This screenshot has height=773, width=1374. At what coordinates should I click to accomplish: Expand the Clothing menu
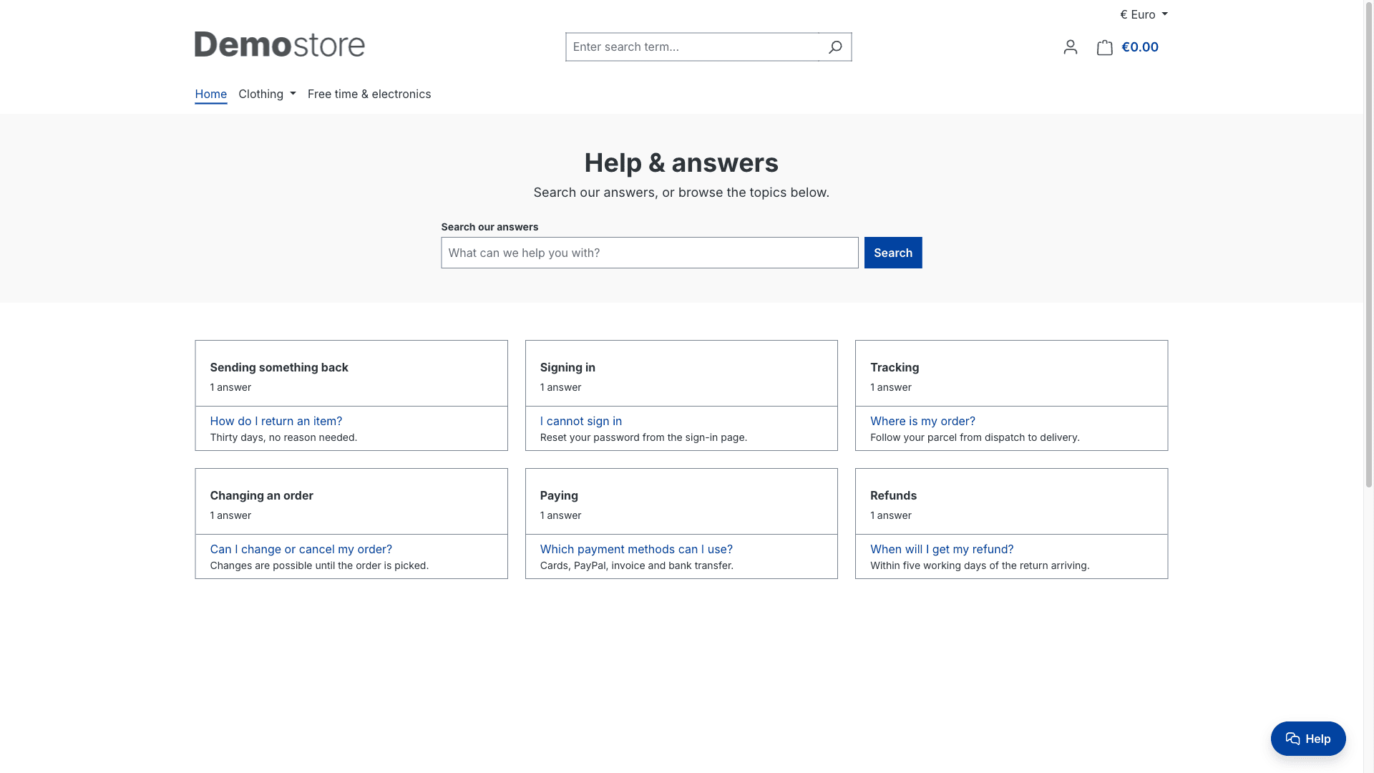267,94
